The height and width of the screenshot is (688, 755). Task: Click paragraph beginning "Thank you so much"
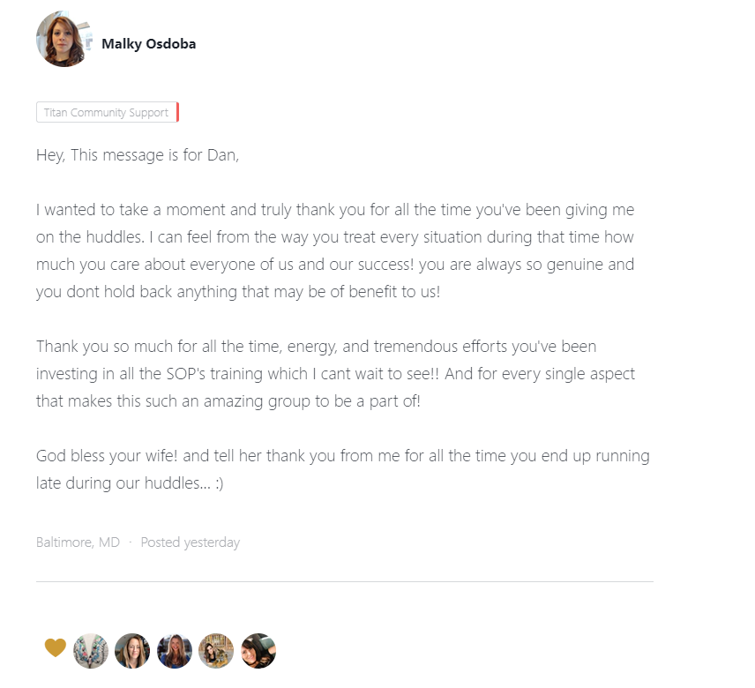click(x=335, y=373)
